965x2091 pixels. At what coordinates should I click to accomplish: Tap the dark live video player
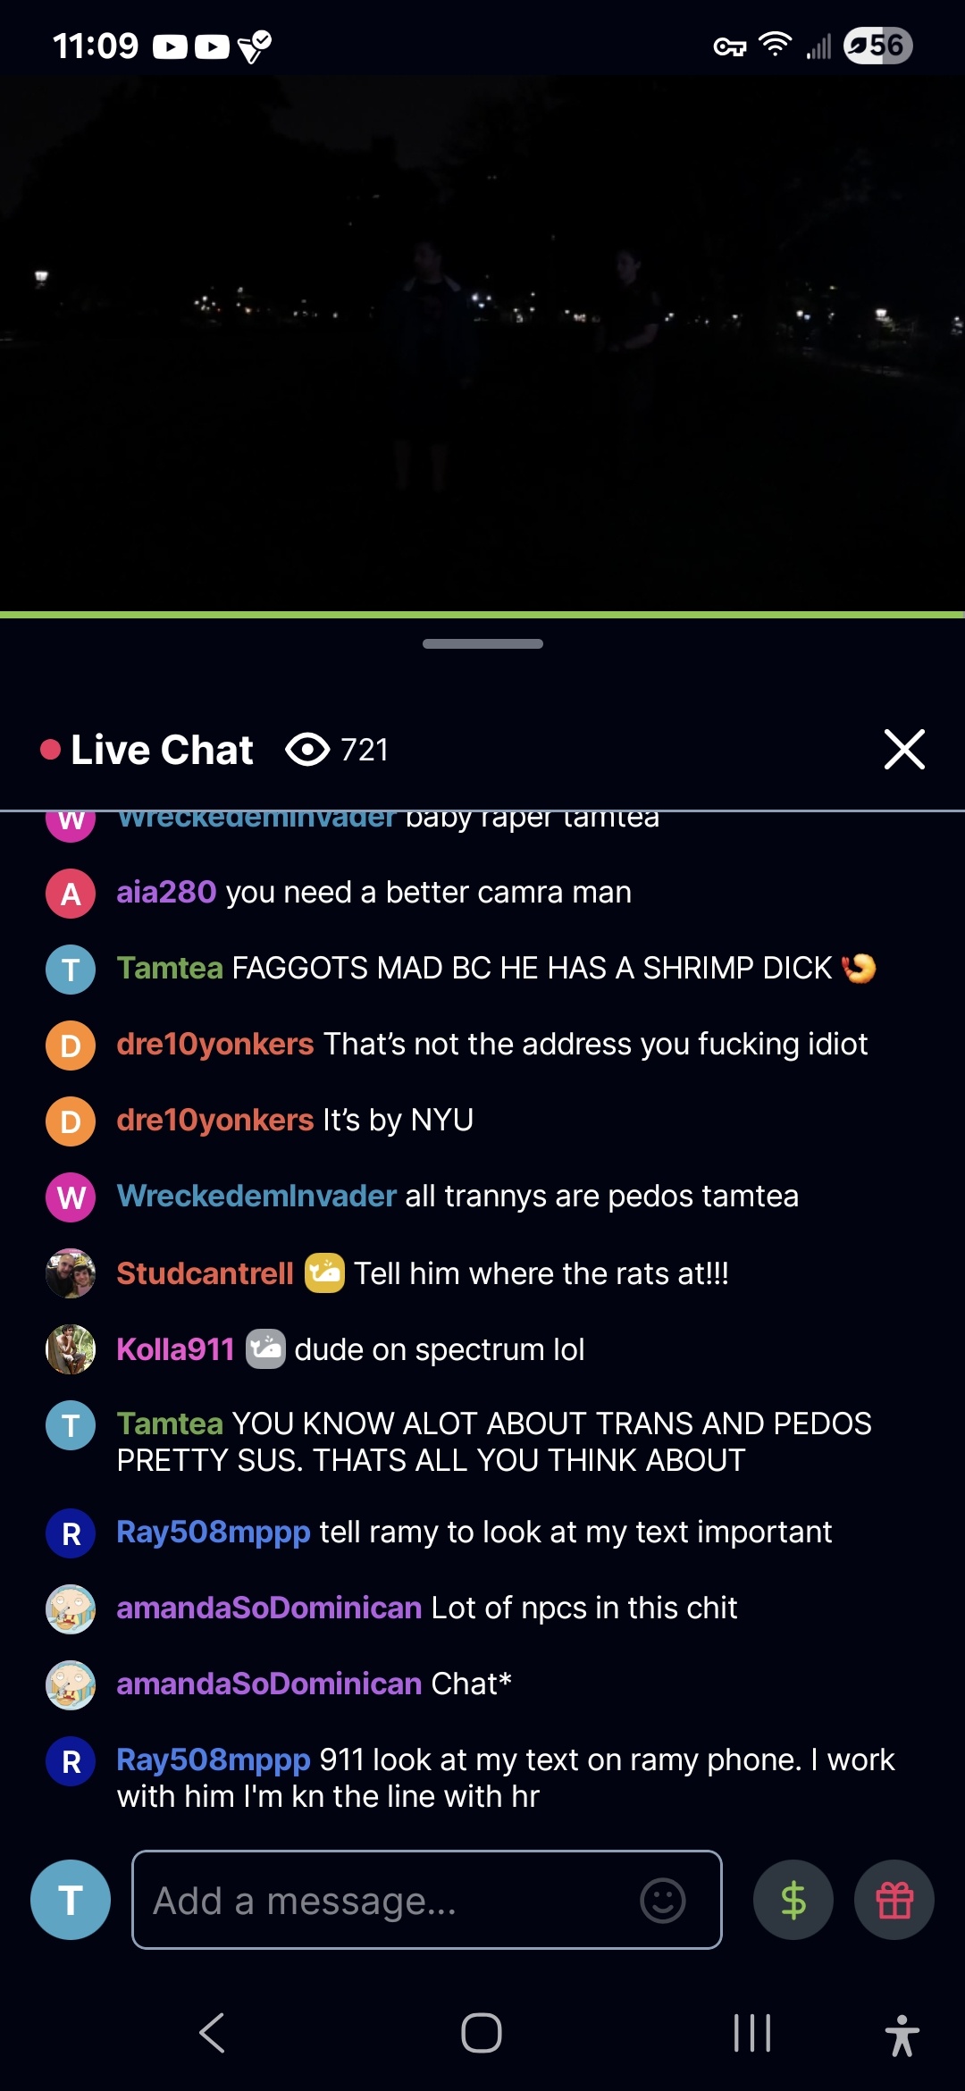482,344
